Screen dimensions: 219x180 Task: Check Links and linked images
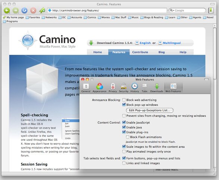(x=124, y=163)
